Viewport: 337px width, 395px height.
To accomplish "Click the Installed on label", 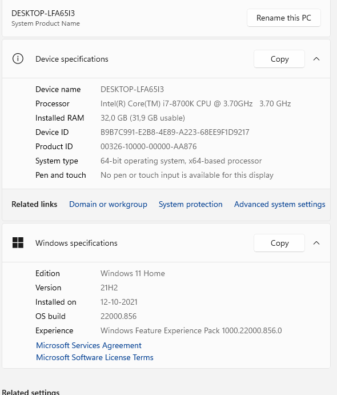I will tap(55, 302).
